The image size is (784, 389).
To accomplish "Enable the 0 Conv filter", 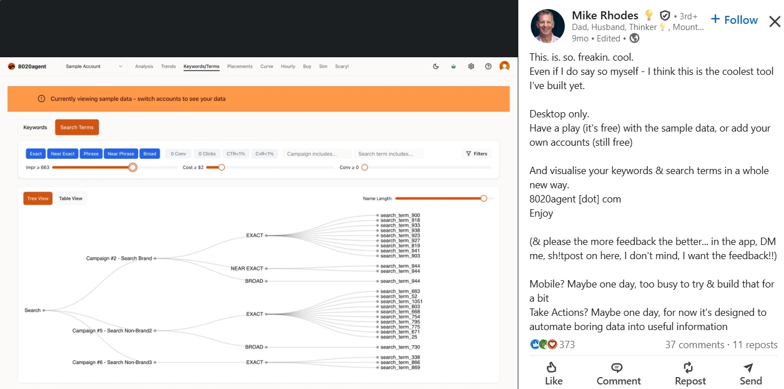I will [178, 154].
